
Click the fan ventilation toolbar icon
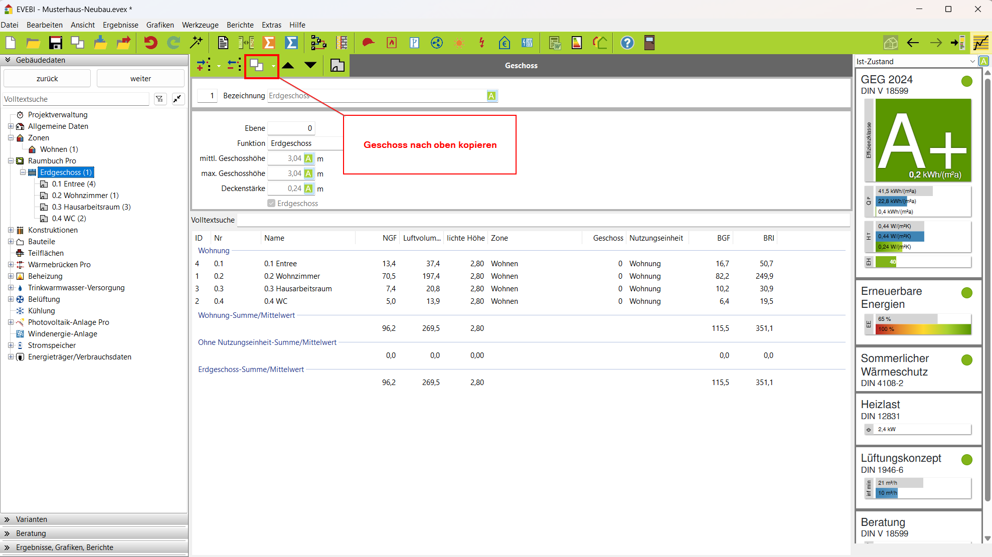[437, 43]
